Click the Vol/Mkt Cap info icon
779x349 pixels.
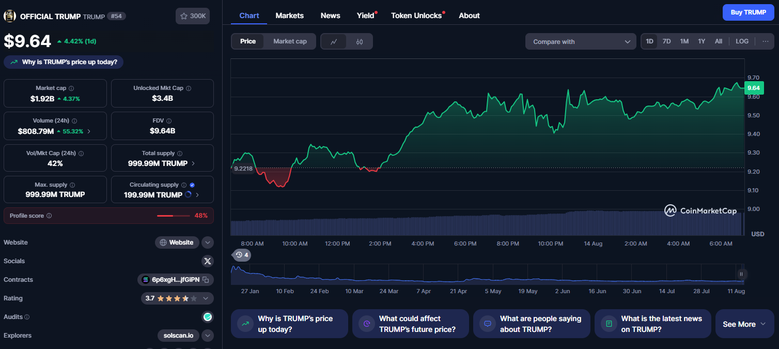click(x=81, y=154)
